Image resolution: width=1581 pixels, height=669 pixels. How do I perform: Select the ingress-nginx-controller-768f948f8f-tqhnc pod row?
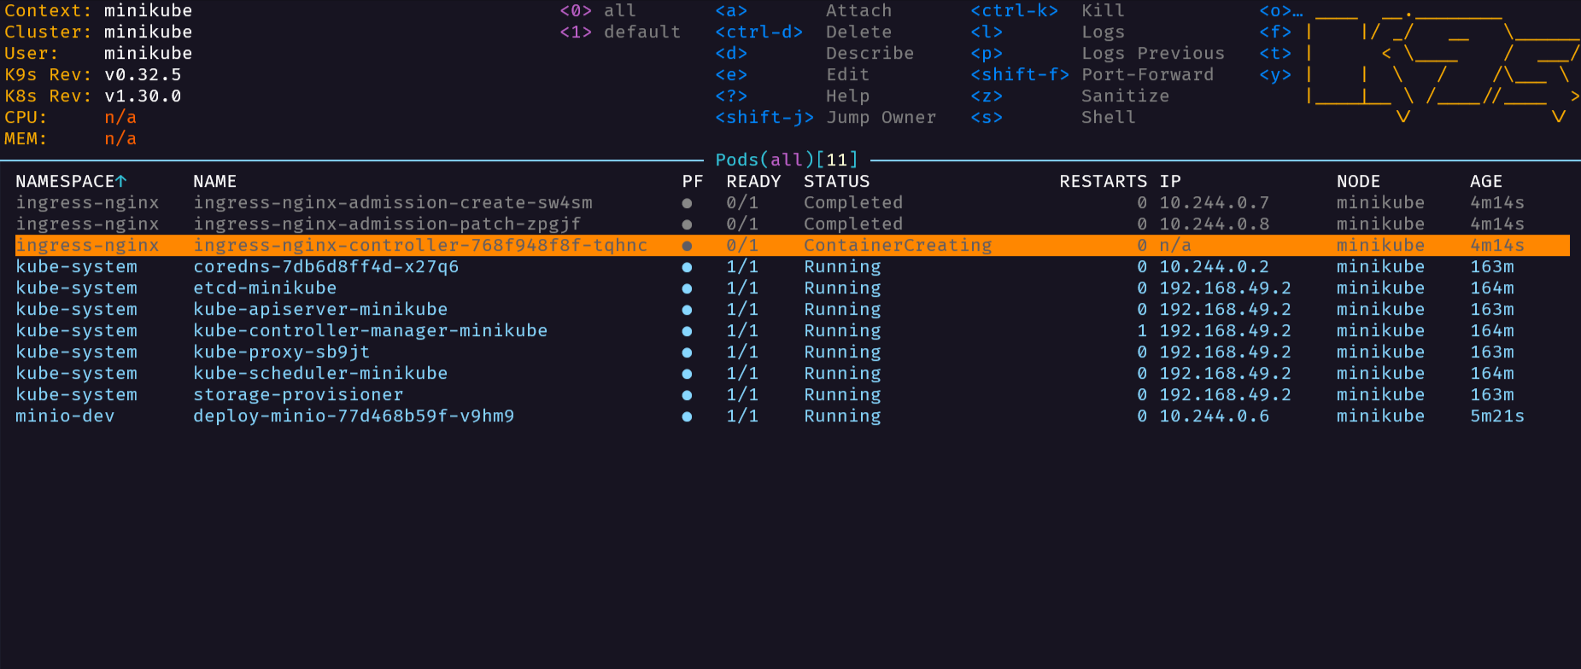pyautogui.click(x=793, y=246)
